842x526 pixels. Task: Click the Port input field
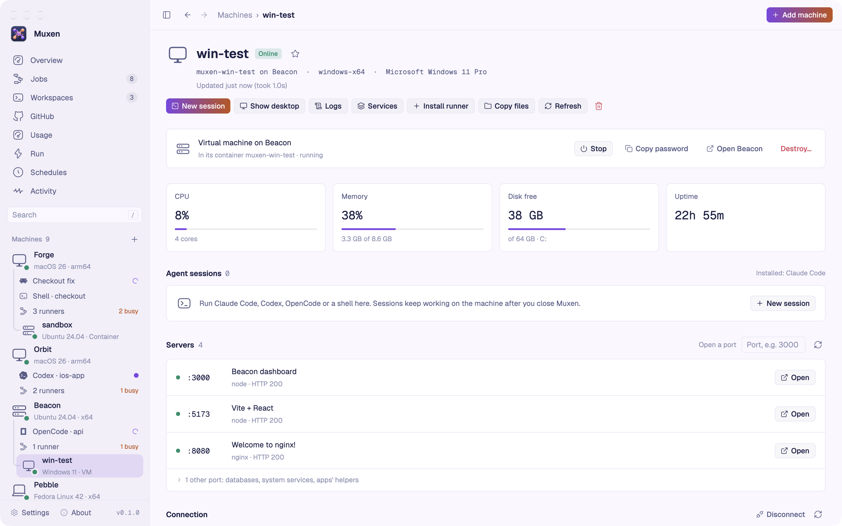(x=773, y=344)
